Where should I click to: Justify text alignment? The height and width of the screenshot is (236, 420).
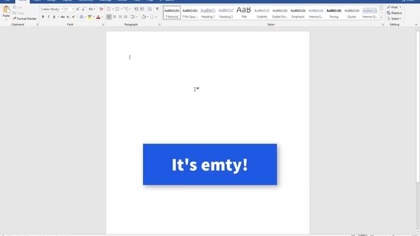tap(125, 17)
